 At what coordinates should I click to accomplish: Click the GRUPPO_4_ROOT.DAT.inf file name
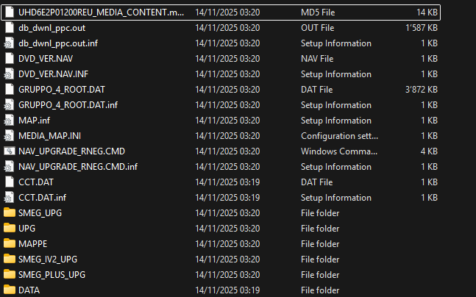[x=68, y=105]
